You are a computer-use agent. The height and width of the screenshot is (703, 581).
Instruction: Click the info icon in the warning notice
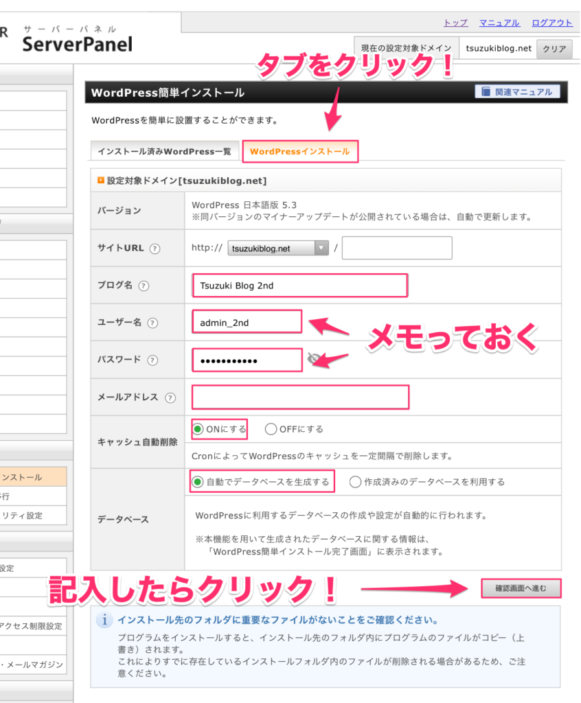point(104,620)
